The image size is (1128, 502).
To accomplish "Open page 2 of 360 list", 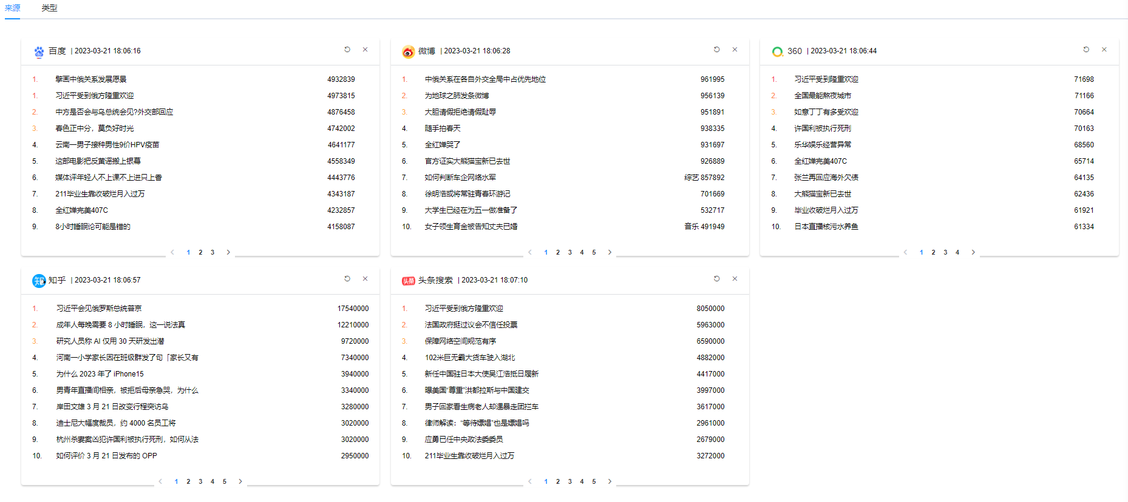I will [x=933, y=252].
